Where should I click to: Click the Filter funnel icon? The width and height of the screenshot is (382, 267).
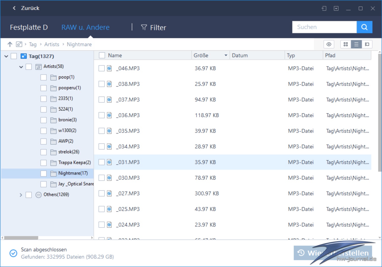pyautogui.click(x=144, y=27)
